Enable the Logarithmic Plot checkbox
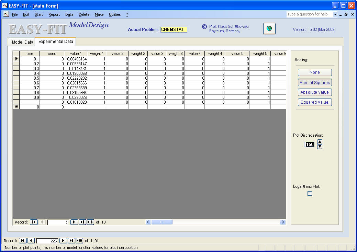Viewport: 357px width, 252px height. point(310,194)
